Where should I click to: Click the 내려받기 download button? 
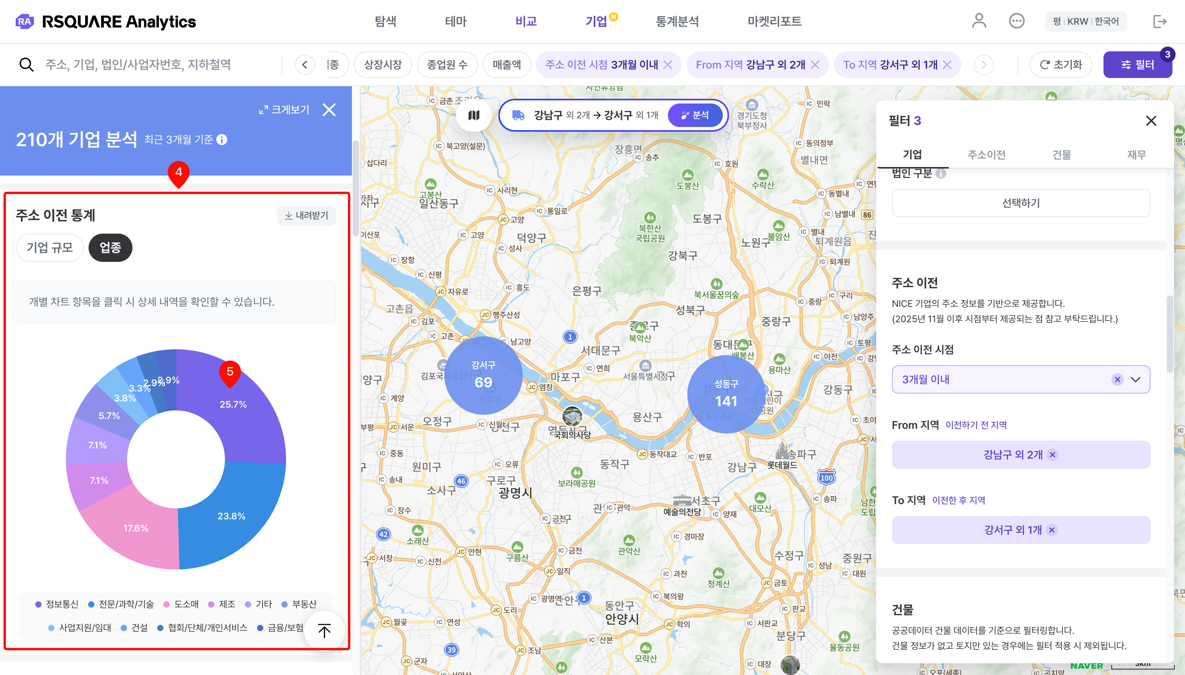(306, 216)
